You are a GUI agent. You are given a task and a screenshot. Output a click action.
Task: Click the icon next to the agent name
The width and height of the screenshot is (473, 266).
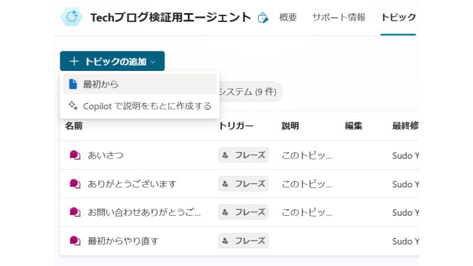click(x=263, y=18)
